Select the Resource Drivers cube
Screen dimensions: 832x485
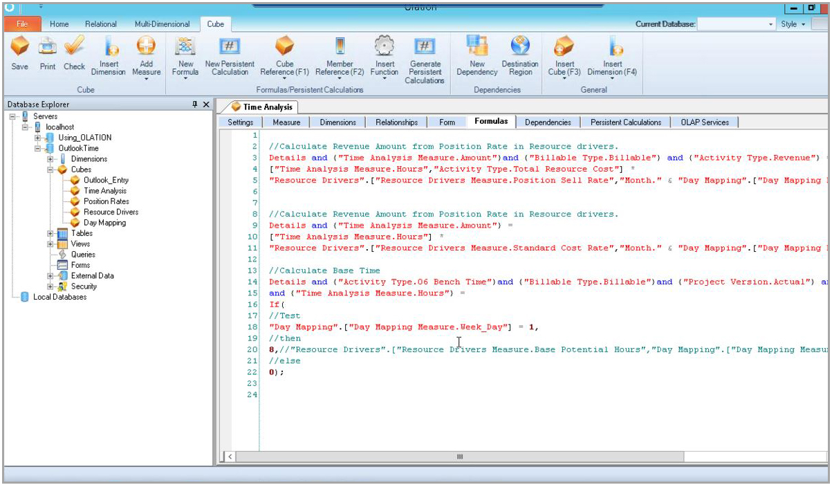click(111, 212)
